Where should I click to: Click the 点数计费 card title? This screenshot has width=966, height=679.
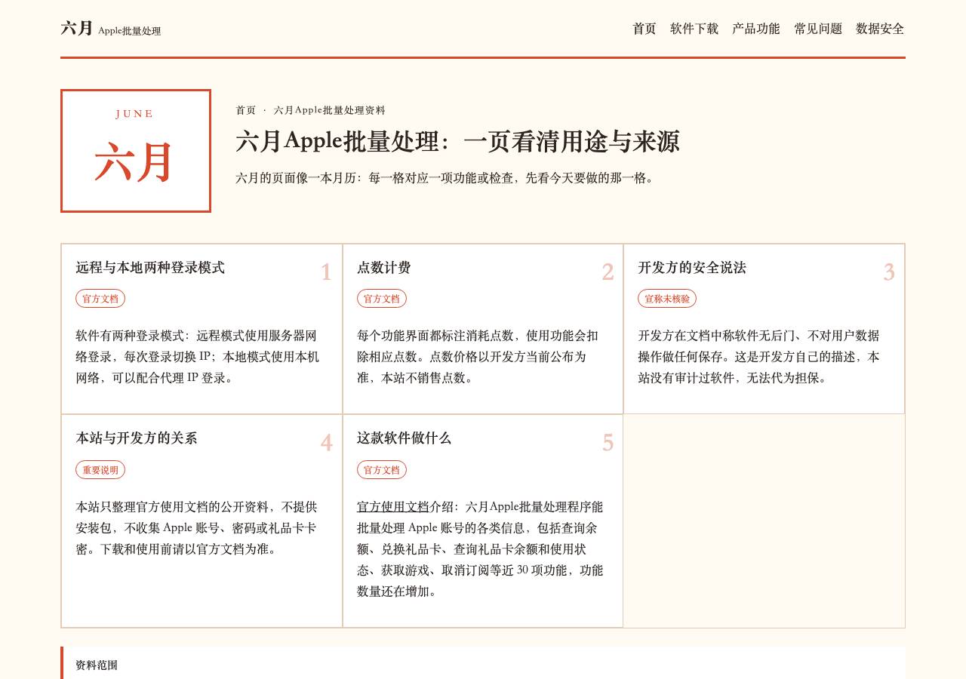click(x=384, y=268)
